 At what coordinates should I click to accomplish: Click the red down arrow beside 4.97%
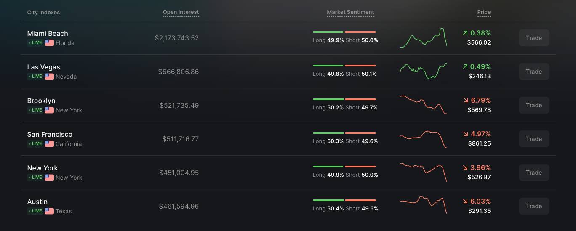point(466,134)
